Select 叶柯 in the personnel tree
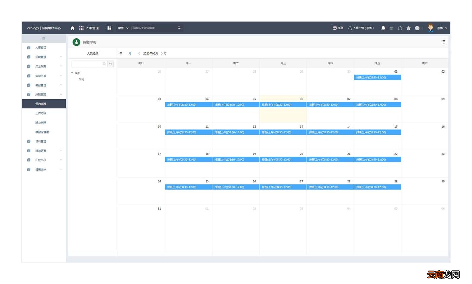The image size is (472, 284). [x=81, y=79]
